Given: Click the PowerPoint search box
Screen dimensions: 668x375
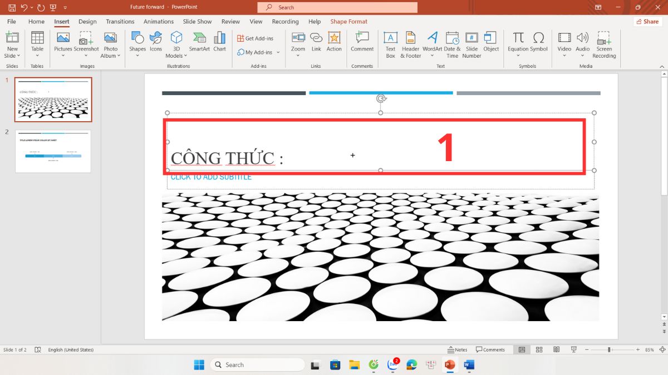Looking at the screenshot, I should pos(337,7).
